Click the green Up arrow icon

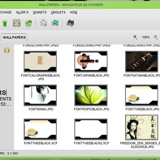point(5,23)
